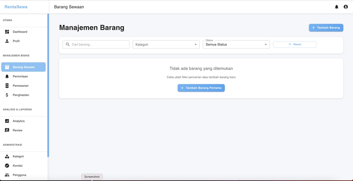
Task: Click the RentaSewa logo link
Action: (16, 7)
